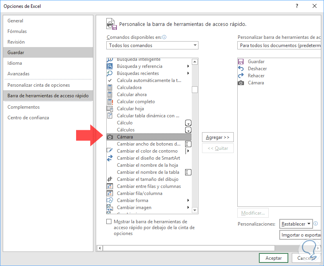This screenshot has width=324, height=266.
Task: Click the Cambiar forma shapes icon
Action: click(x=110, y=200)
